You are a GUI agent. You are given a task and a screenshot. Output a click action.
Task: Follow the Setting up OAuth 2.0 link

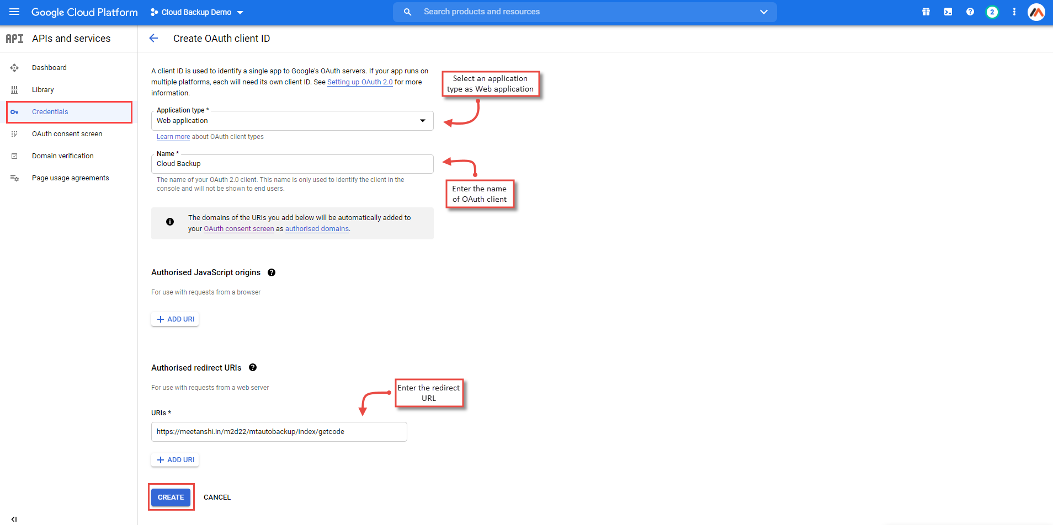tap(360, 82)
